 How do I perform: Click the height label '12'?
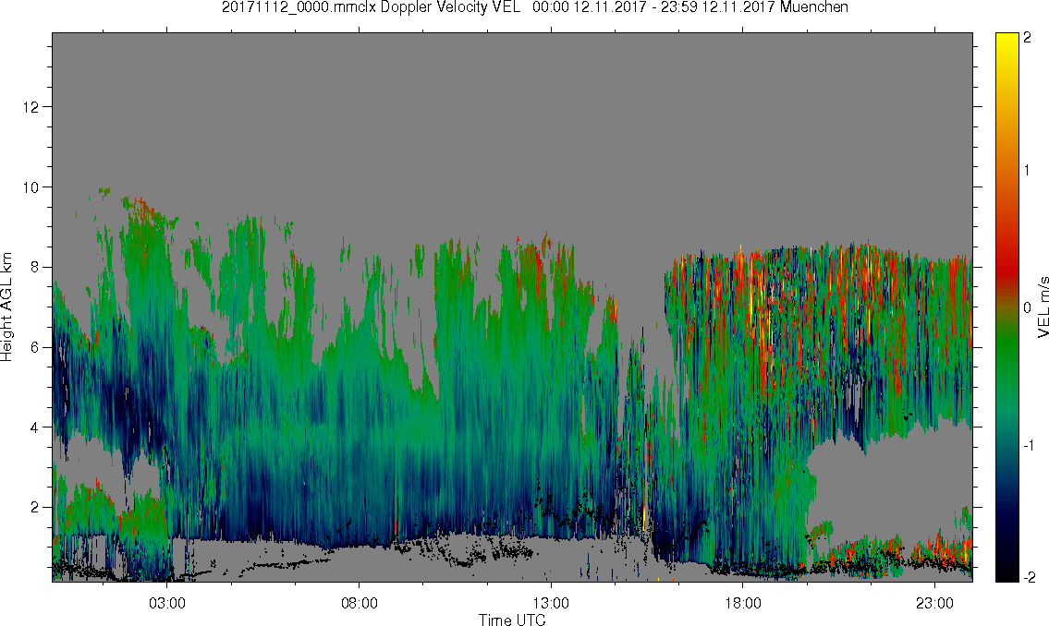point(30,107)
